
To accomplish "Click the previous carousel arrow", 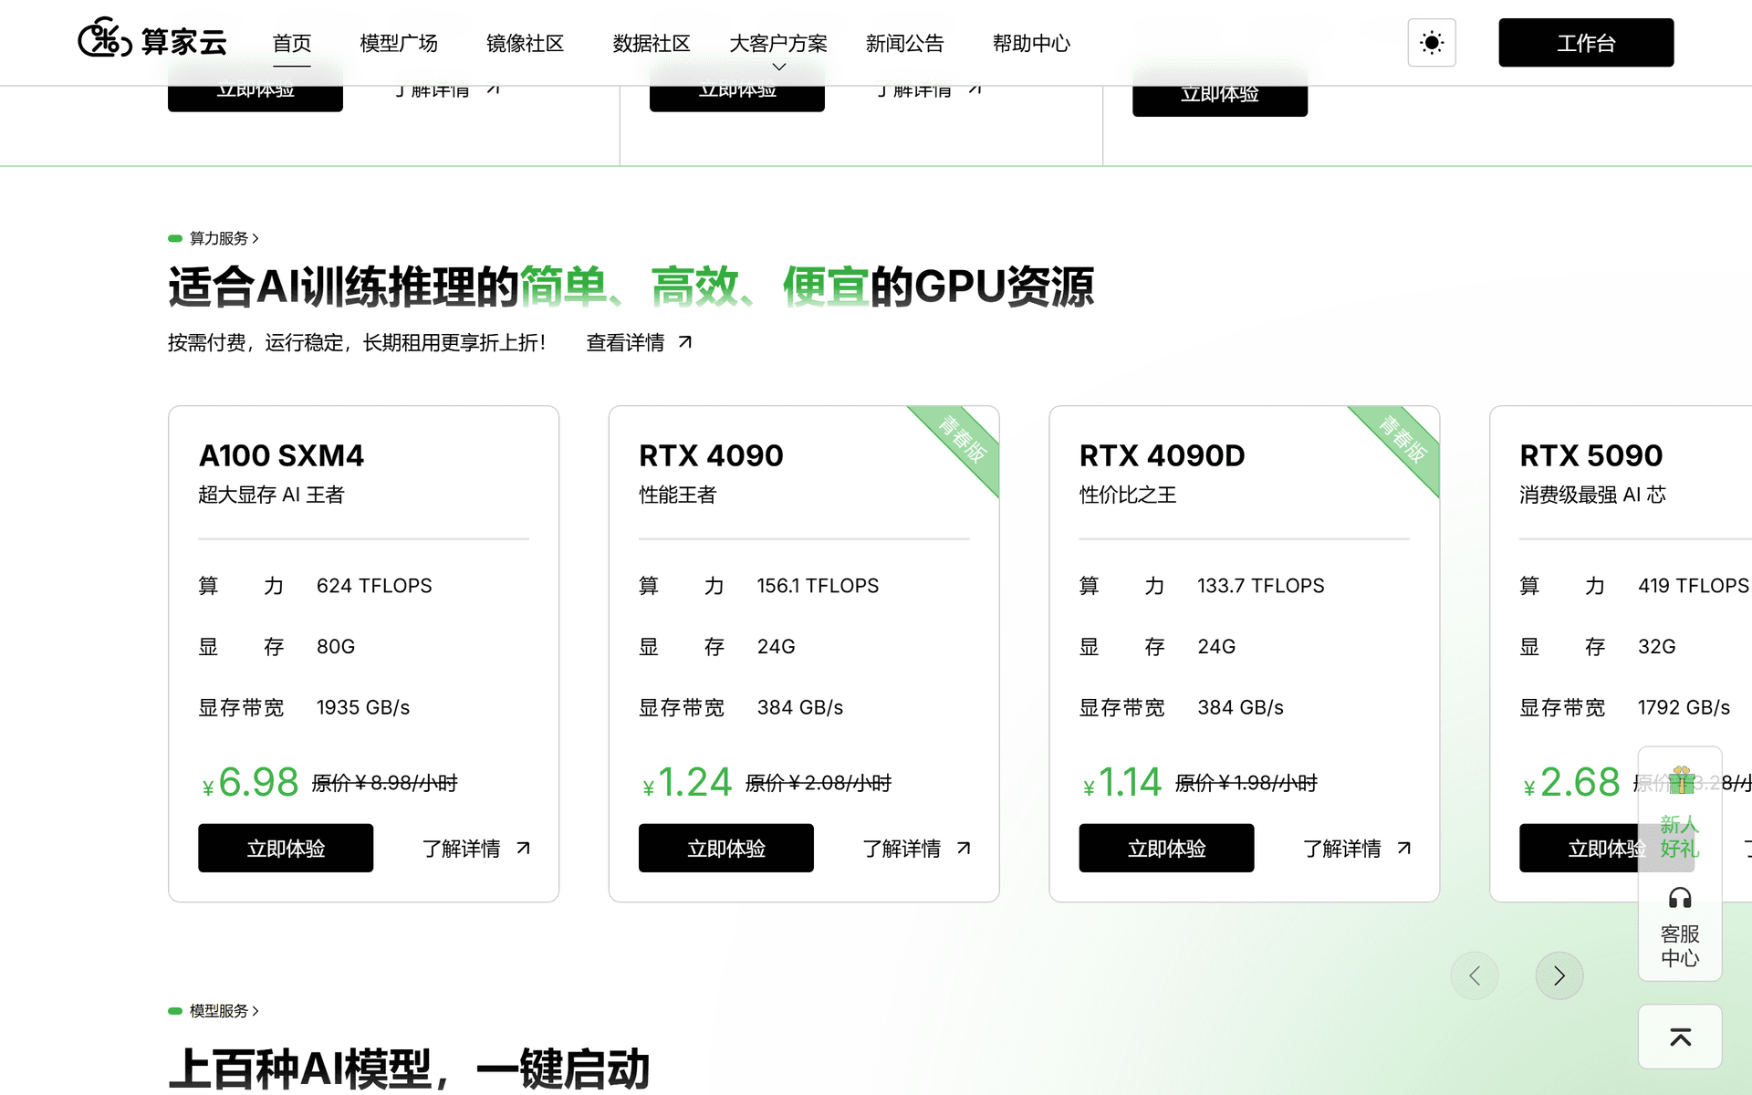I will pos(1475,975).
